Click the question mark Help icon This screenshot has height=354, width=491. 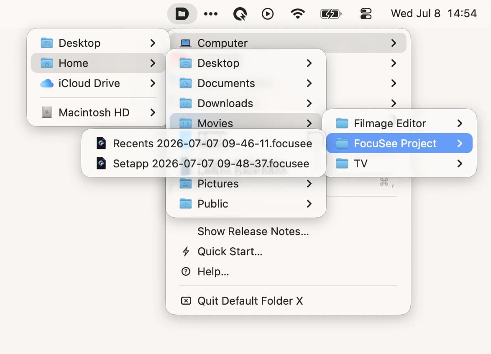(186, 271)
